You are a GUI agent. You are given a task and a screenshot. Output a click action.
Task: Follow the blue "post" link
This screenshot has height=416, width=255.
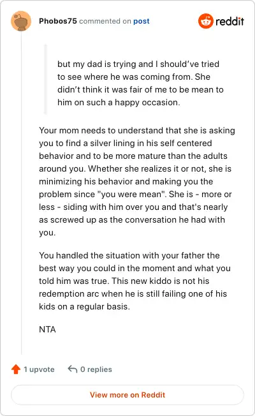click(142, 21)
